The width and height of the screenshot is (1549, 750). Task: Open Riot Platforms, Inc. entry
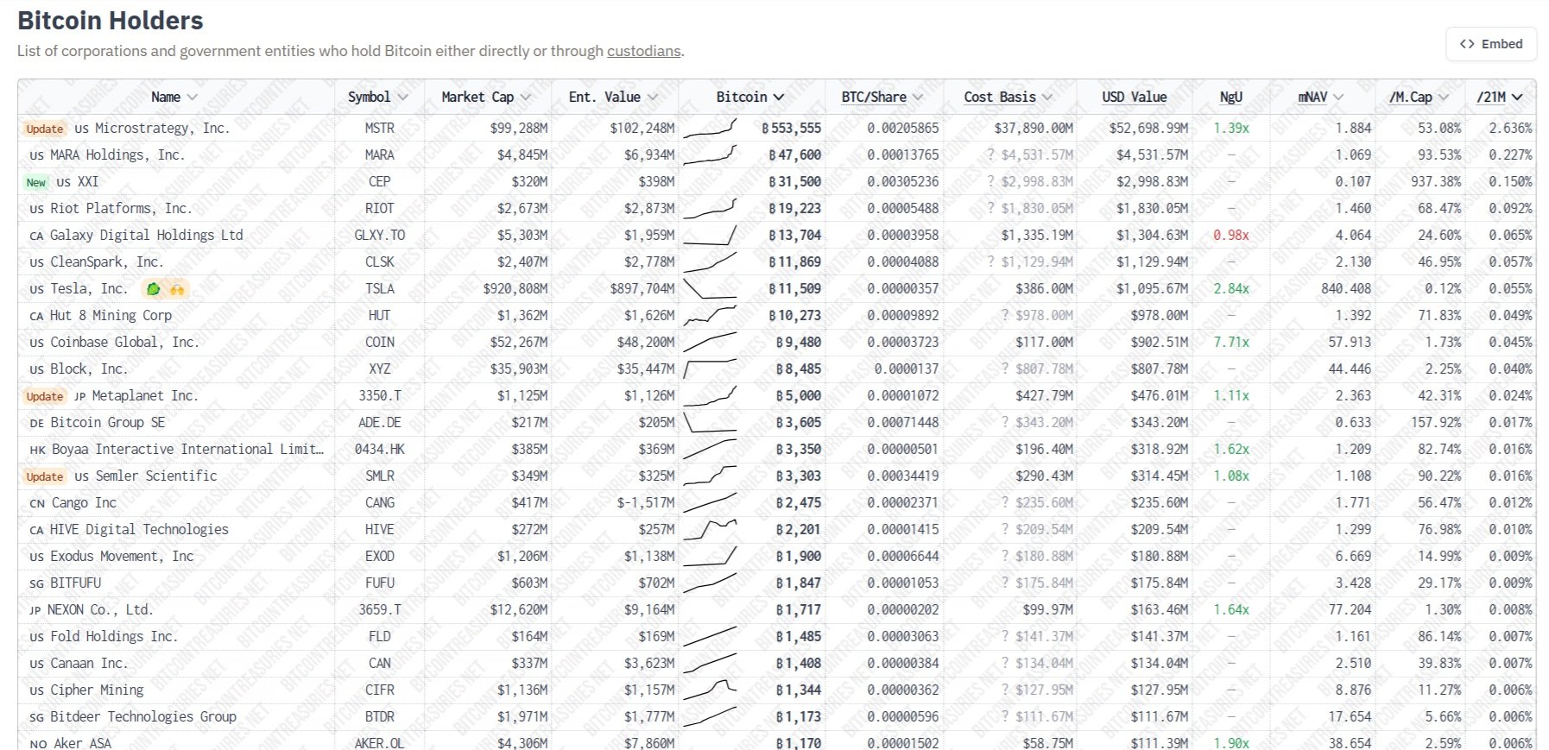(121, 208)
